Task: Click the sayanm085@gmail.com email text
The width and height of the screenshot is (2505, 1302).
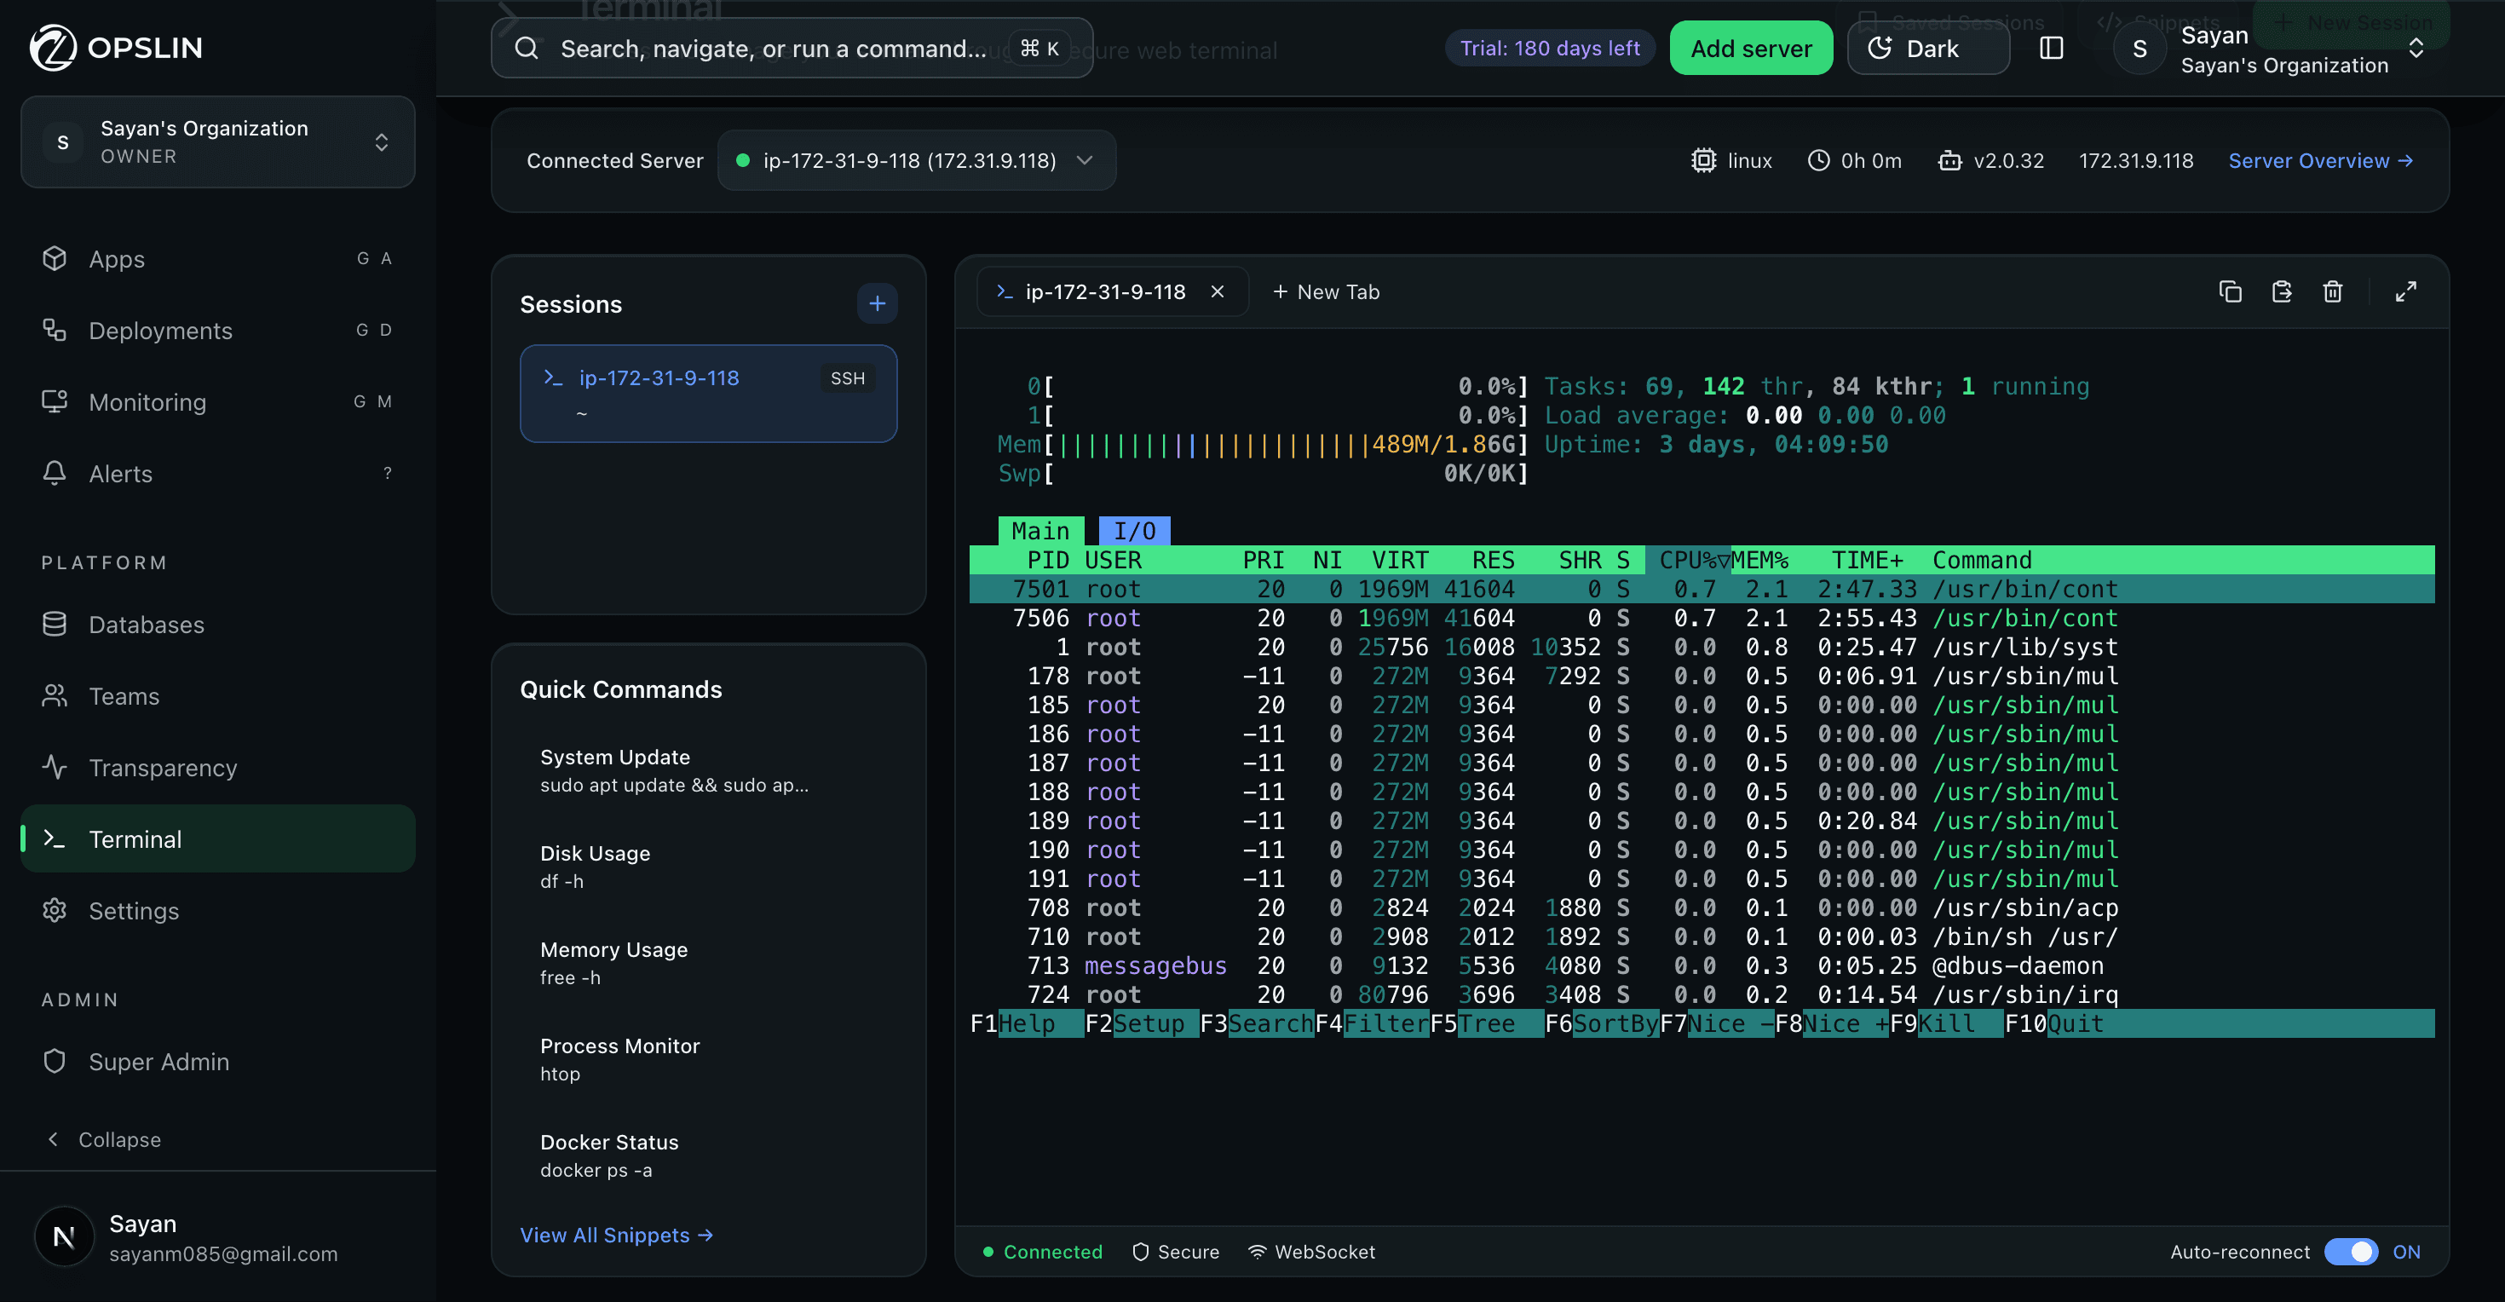Action: coord(223,1254)
